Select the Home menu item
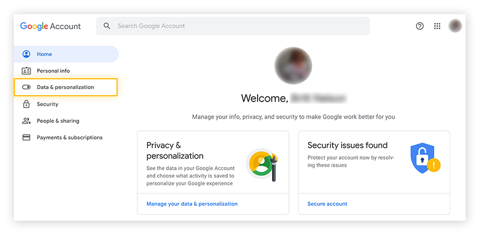The image size is (479, 233). [45, 54]
